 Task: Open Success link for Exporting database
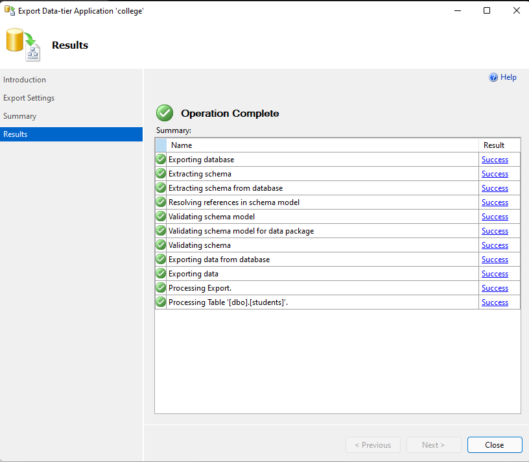pos(495,160)
